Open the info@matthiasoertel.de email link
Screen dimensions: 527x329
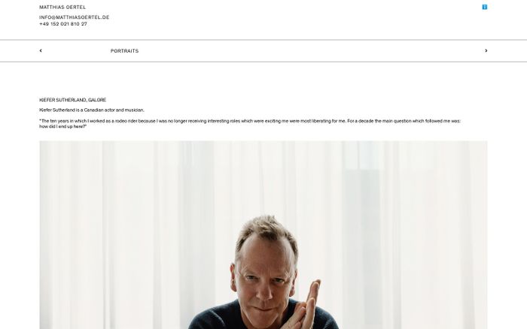click(x=75, y=17)
